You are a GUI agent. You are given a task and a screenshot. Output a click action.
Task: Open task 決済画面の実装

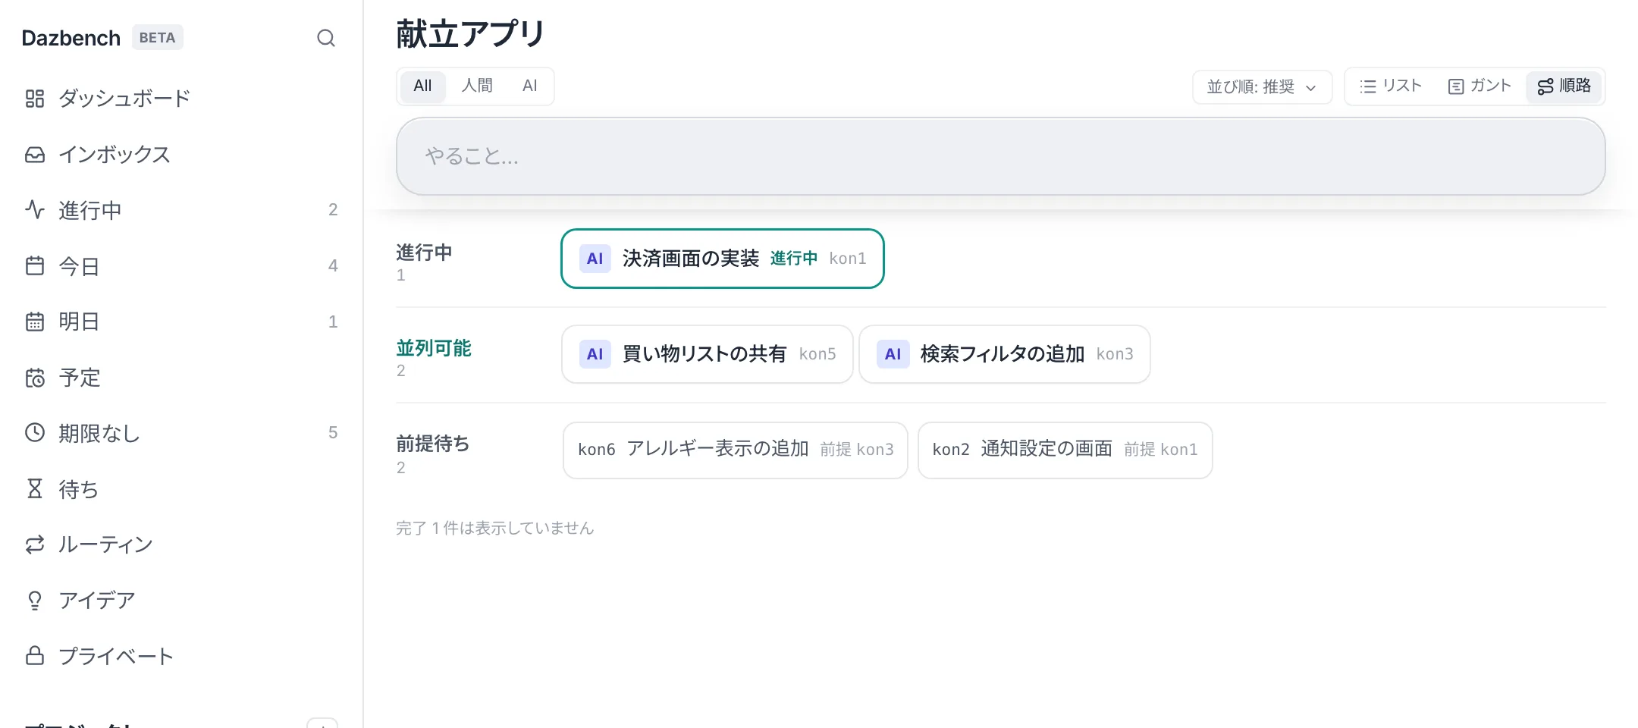722,259
